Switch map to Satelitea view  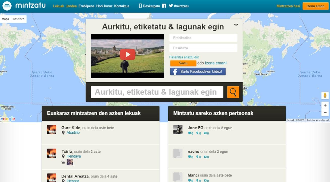[19, 19]
